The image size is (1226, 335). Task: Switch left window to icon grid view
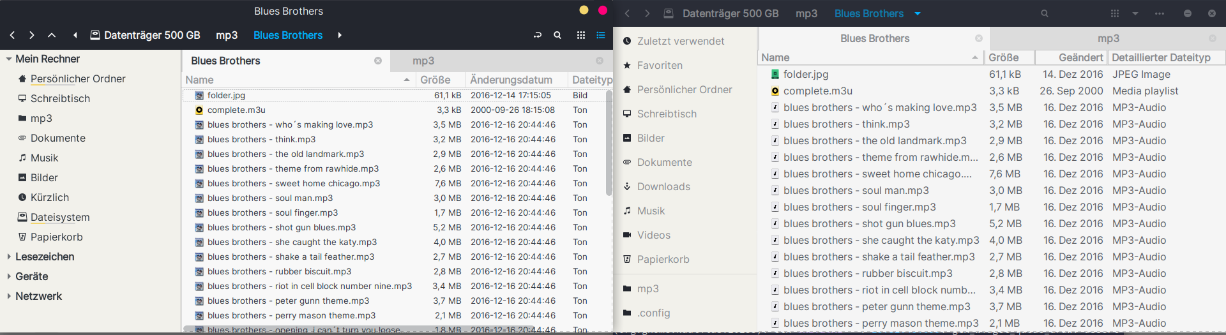coord(581,36)
